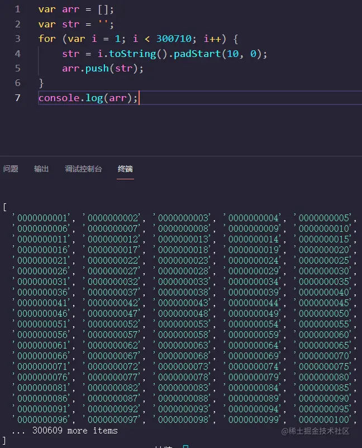Click terminal value '0000000099'
362x448 pixels.
pos(253,420)
